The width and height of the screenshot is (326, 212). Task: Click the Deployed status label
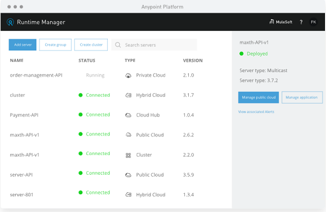pyautogui.click(x=257, y=54)
